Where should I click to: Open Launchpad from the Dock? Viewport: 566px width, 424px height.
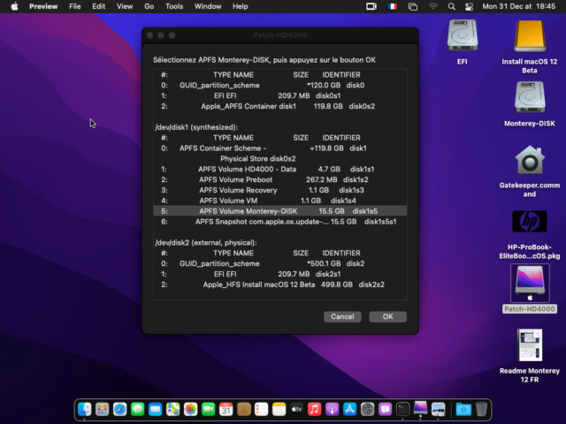103,409
